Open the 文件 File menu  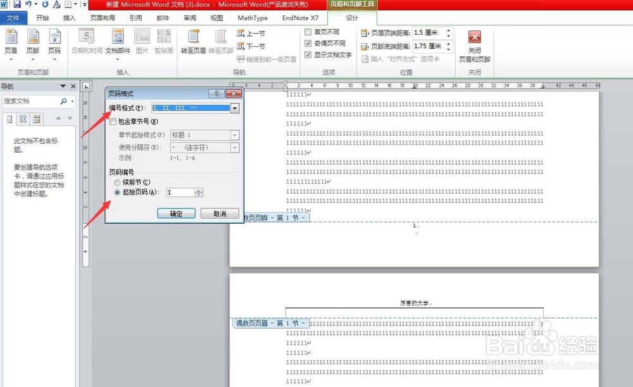(x=13, y=18)
